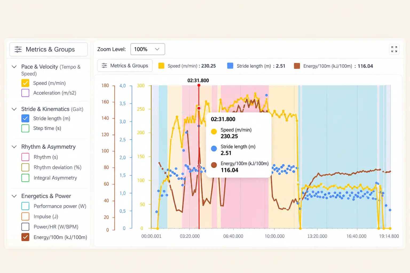Click the 4,0 tick on the blue axis
The width and height of the screenshot is (410, 273).
(x=123, y=86)
